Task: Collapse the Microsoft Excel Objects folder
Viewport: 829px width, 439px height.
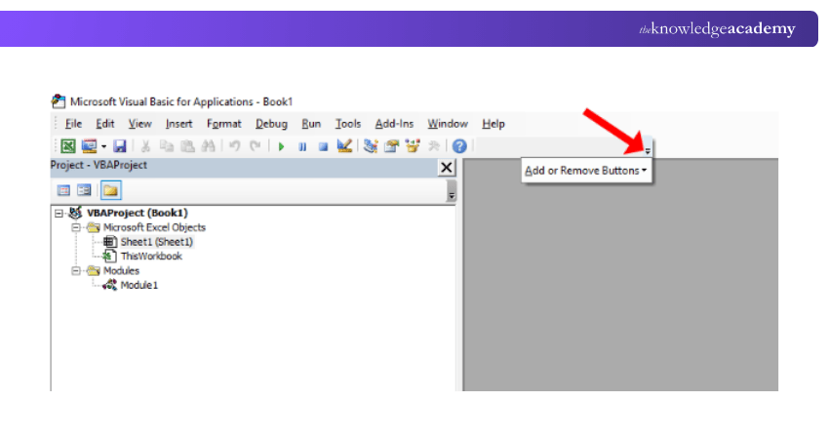Action: [x=75, y=227]
